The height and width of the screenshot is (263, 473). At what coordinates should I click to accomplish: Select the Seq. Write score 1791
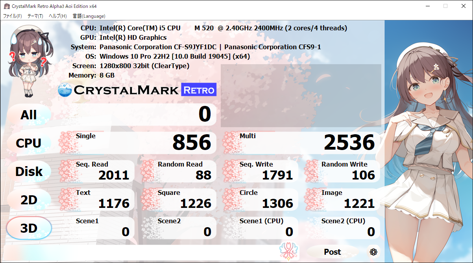pos(277,175)
